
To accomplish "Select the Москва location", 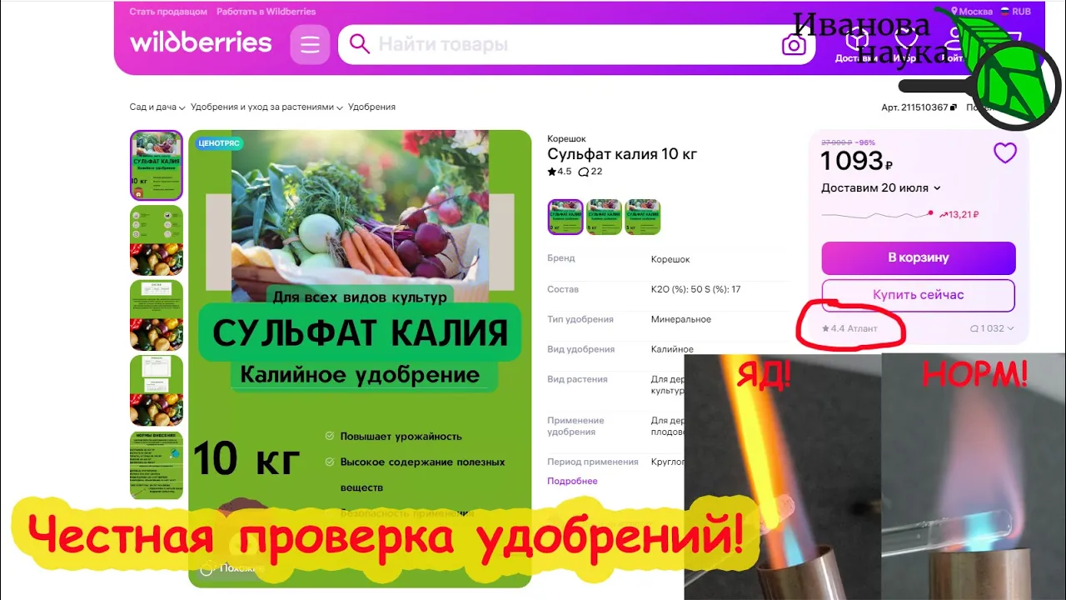I will 971,12.
